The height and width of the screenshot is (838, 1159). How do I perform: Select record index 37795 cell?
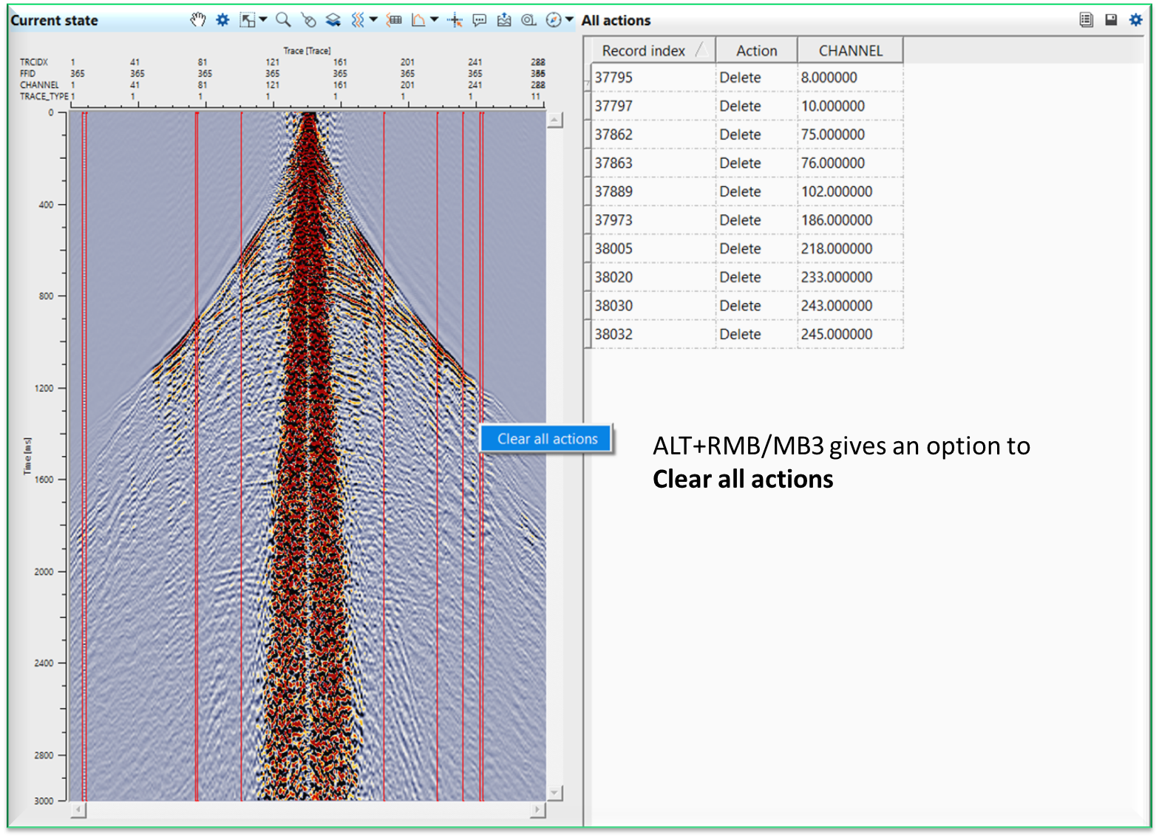coord(653,78)
